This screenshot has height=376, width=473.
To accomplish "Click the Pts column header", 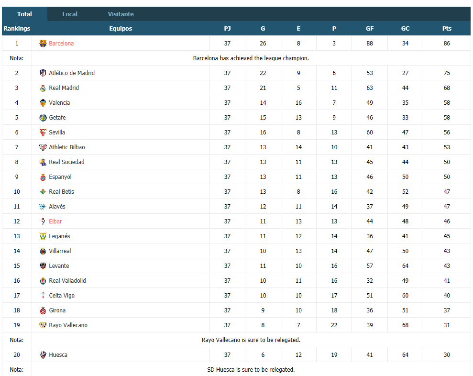I will [x=447, y=28].
